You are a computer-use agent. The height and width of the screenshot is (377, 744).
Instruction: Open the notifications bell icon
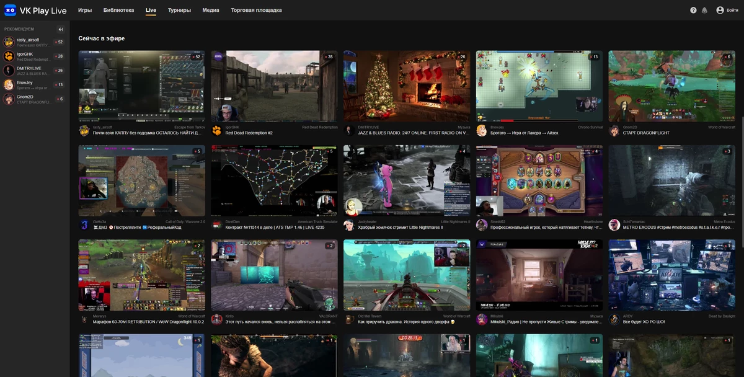pos(704,10)
